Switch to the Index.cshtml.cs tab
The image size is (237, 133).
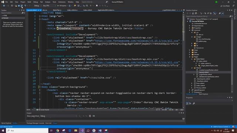72,10
